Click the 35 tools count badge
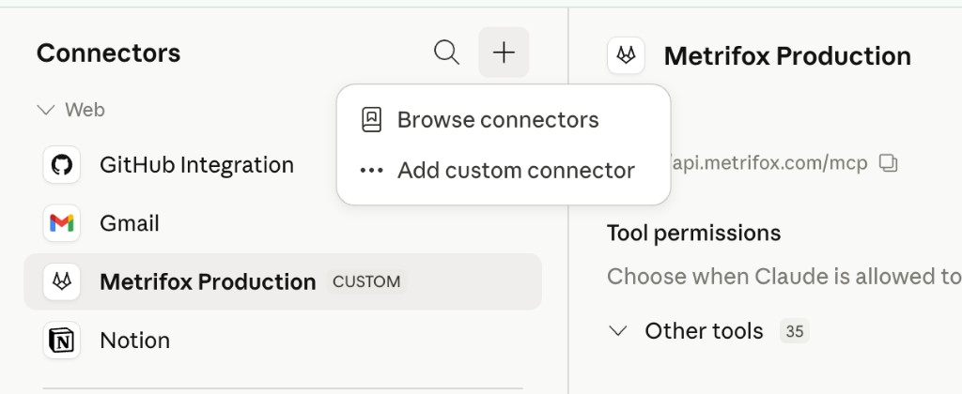This screenshot has height=394, width=962. [795, 331]
